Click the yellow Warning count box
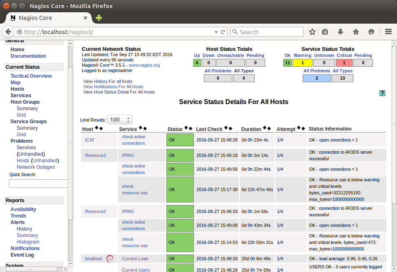 (x=302, y=63)
